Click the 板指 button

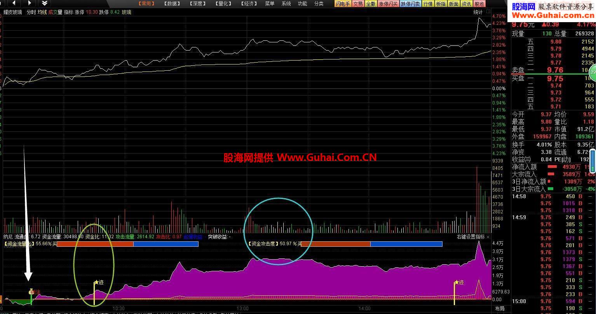click(x=441, y=3)
